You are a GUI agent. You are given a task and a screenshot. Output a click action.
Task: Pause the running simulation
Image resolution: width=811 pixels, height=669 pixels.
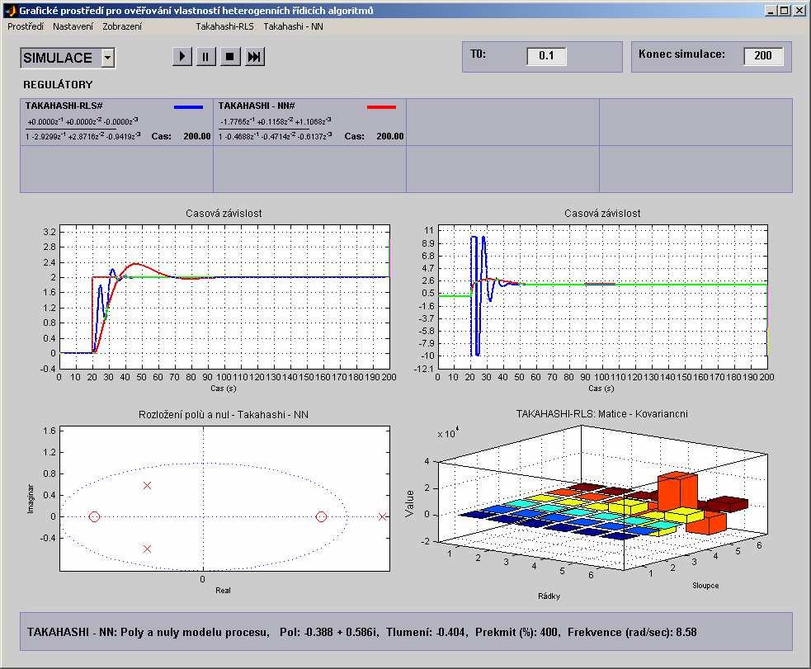click(205, 56)
